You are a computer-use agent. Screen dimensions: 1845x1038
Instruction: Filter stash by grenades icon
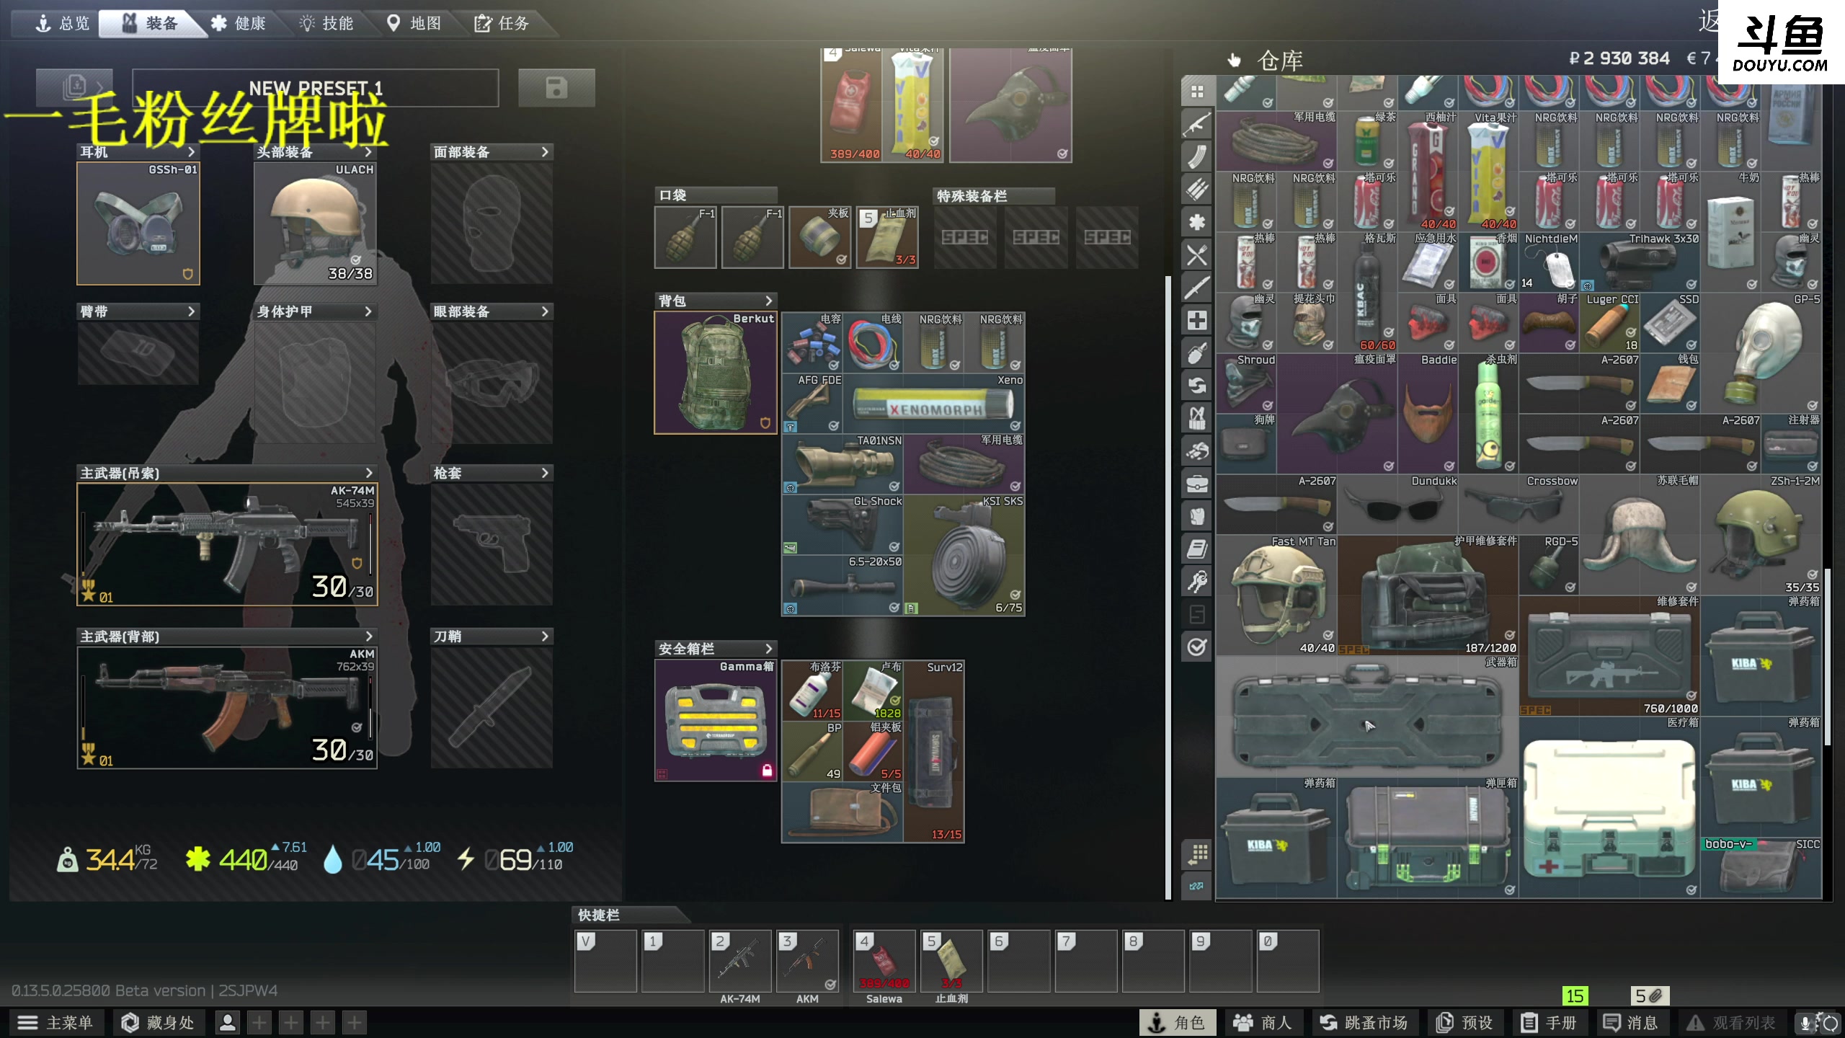click(1197, 353)
